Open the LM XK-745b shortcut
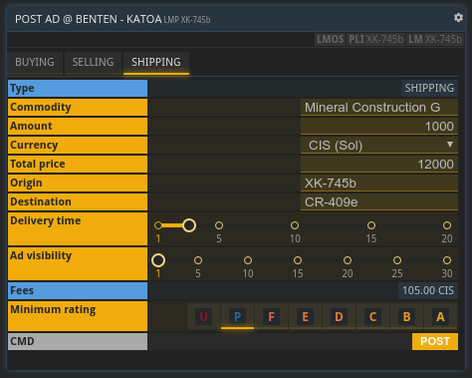Screen dimensions: 472x378 coord(435,39)
